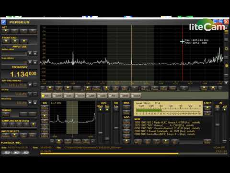Seek in the yellow playback progress bar
This screenshot has width=230, height=173.
click(x=134, y=153)
